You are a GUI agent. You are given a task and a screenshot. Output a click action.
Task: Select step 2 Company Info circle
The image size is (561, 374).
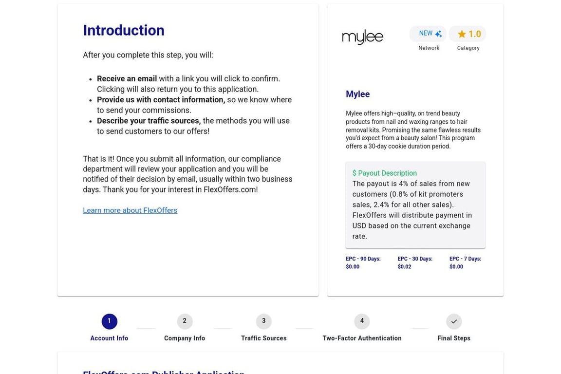point(185,321)
